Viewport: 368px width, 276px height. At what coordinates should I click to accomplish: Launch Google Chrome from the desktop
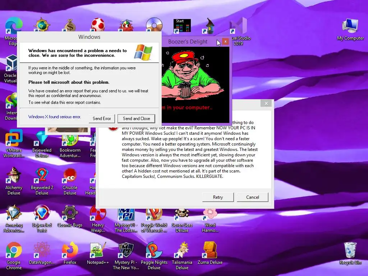click(14, 250)
